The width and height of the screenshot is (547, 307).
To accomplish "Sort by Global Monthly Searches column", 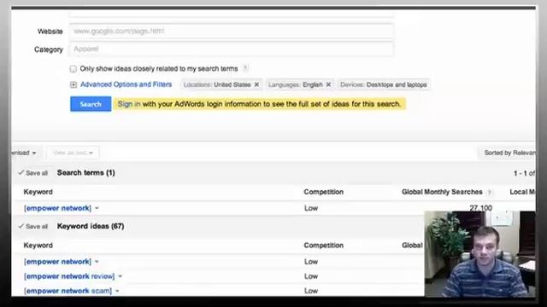I will click(x=442, y=192).
